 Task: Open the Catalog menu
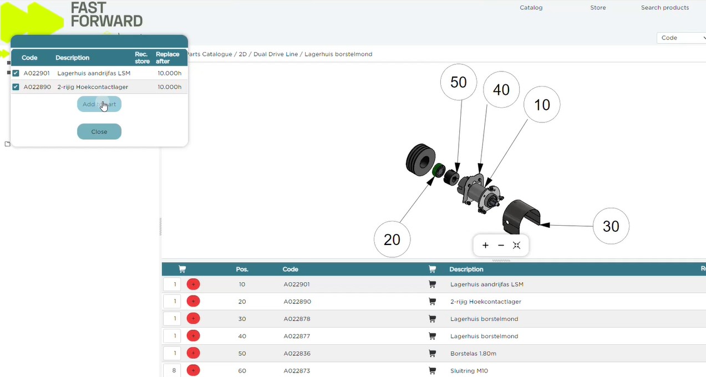[531, 8]
